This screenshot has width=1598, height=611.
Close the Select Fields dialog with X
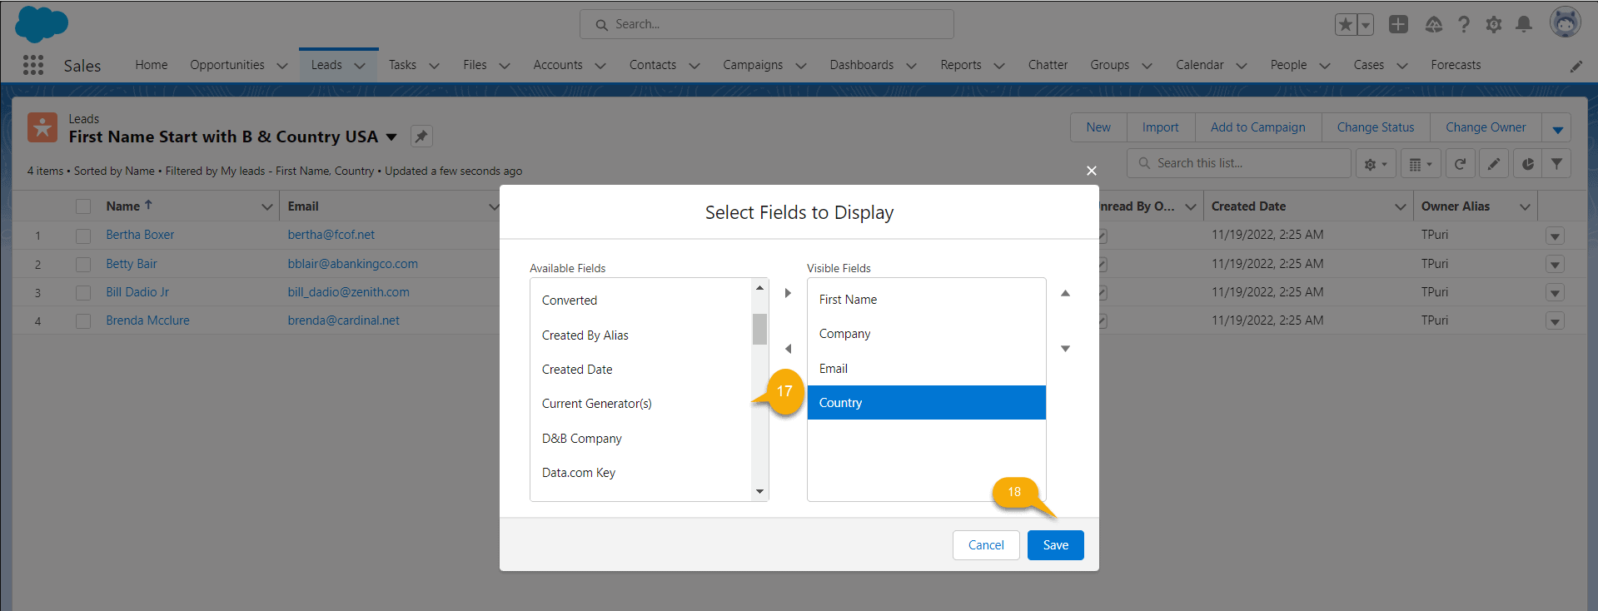tap(1092, 171)
